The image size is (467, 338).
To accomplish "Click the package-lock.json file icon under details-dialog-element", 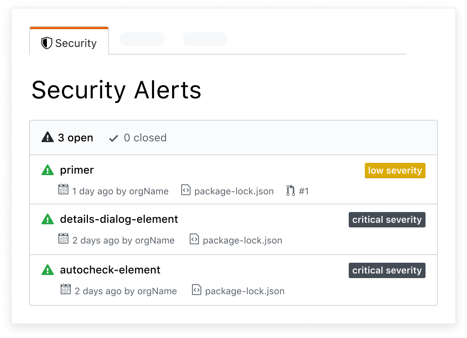I will coord(194,239).
